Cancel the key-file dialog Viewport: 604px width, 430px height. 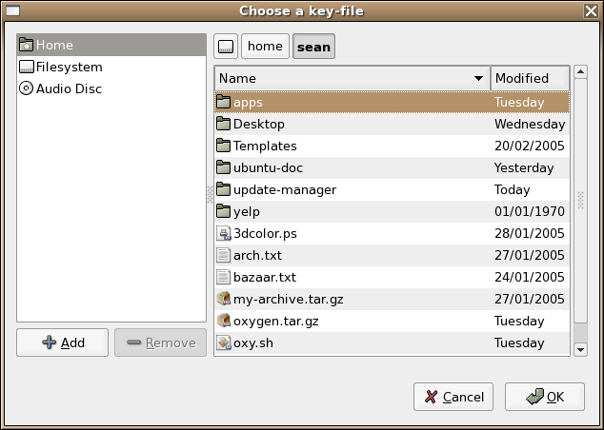click(x=453, y=397)
